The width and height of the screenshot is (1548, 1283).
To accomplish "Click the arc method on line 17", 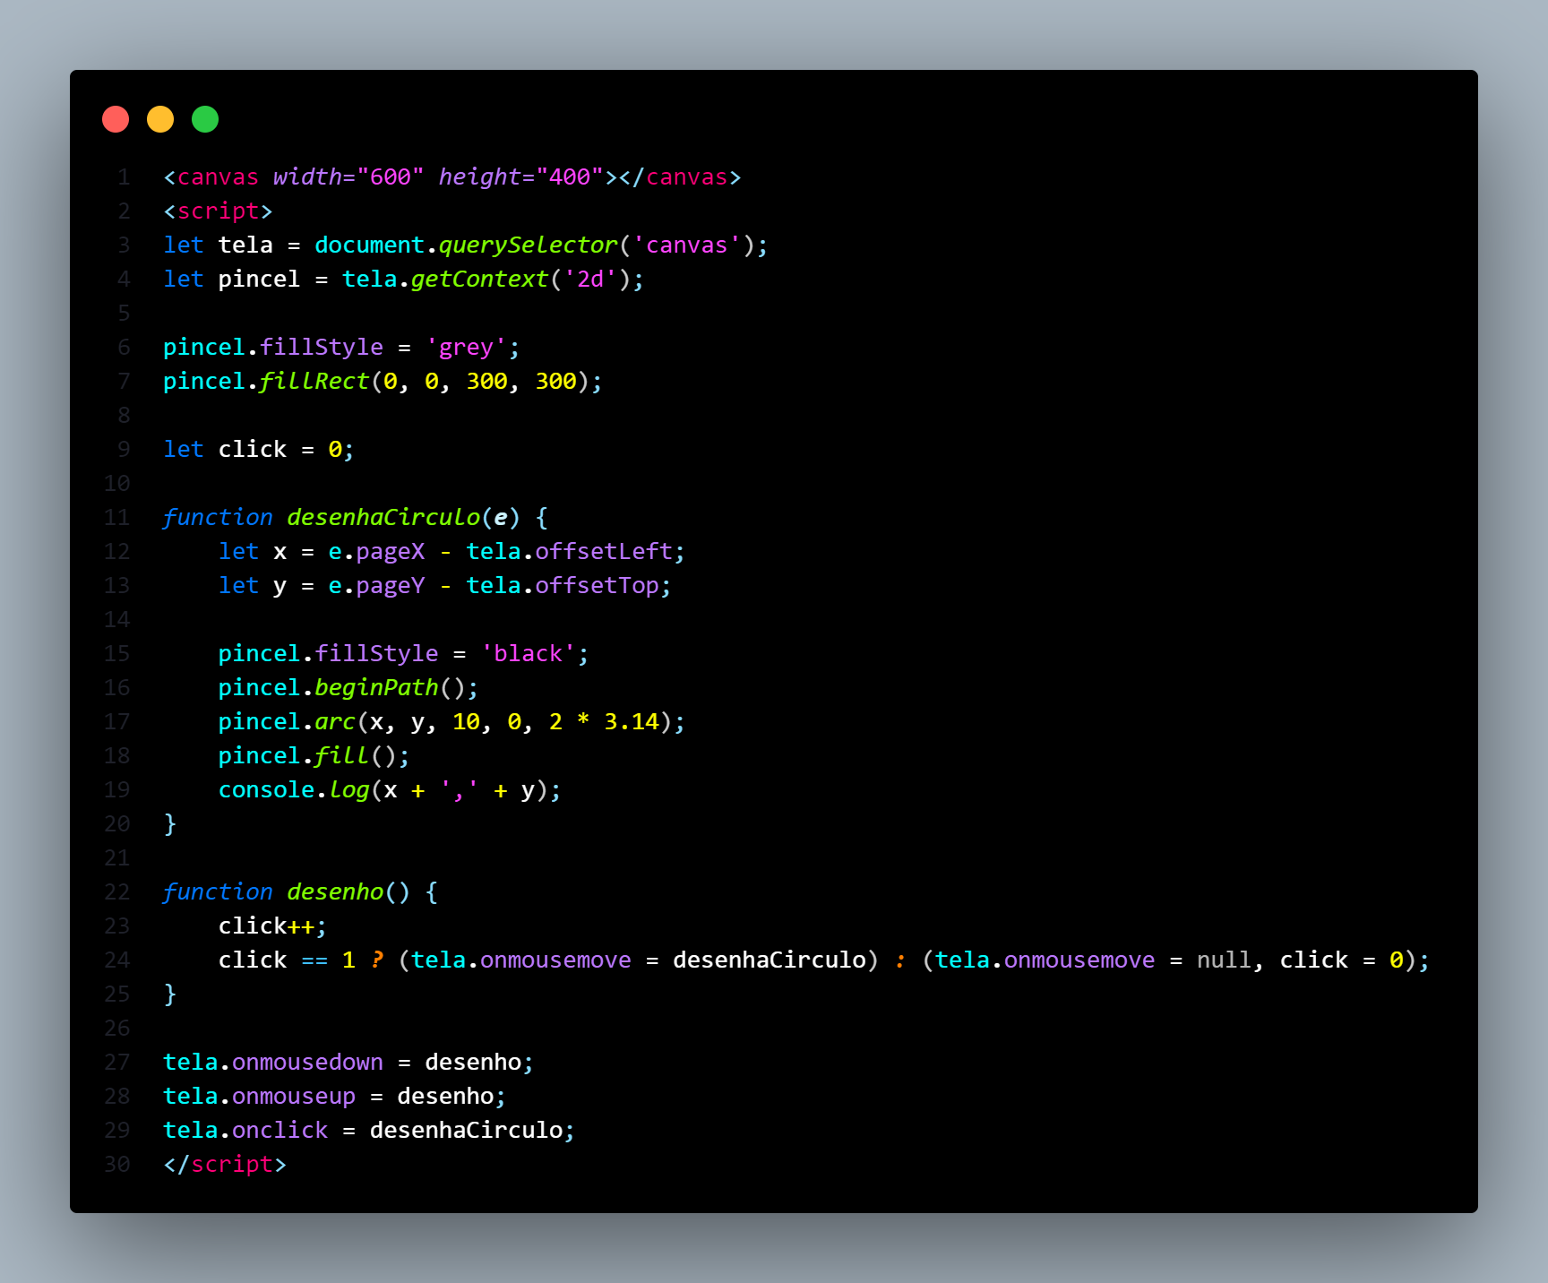I will point(335,722).
